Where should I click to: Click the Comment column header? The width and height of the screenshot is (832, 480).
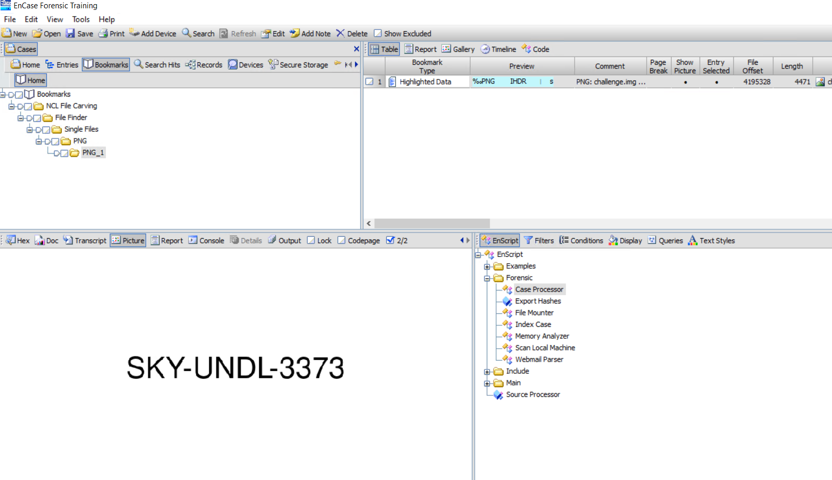pos(610,66)
